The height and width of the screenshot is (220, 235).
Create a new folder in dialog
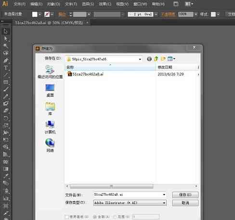click(163, 59)
